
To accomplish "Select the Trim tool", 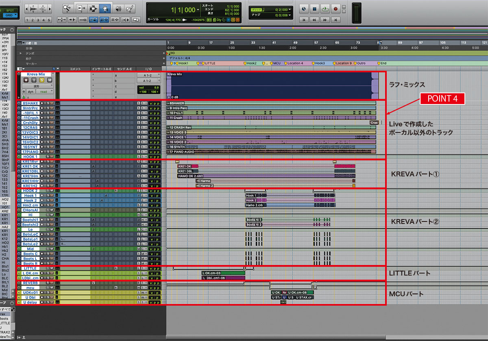I will coord(81,8).
